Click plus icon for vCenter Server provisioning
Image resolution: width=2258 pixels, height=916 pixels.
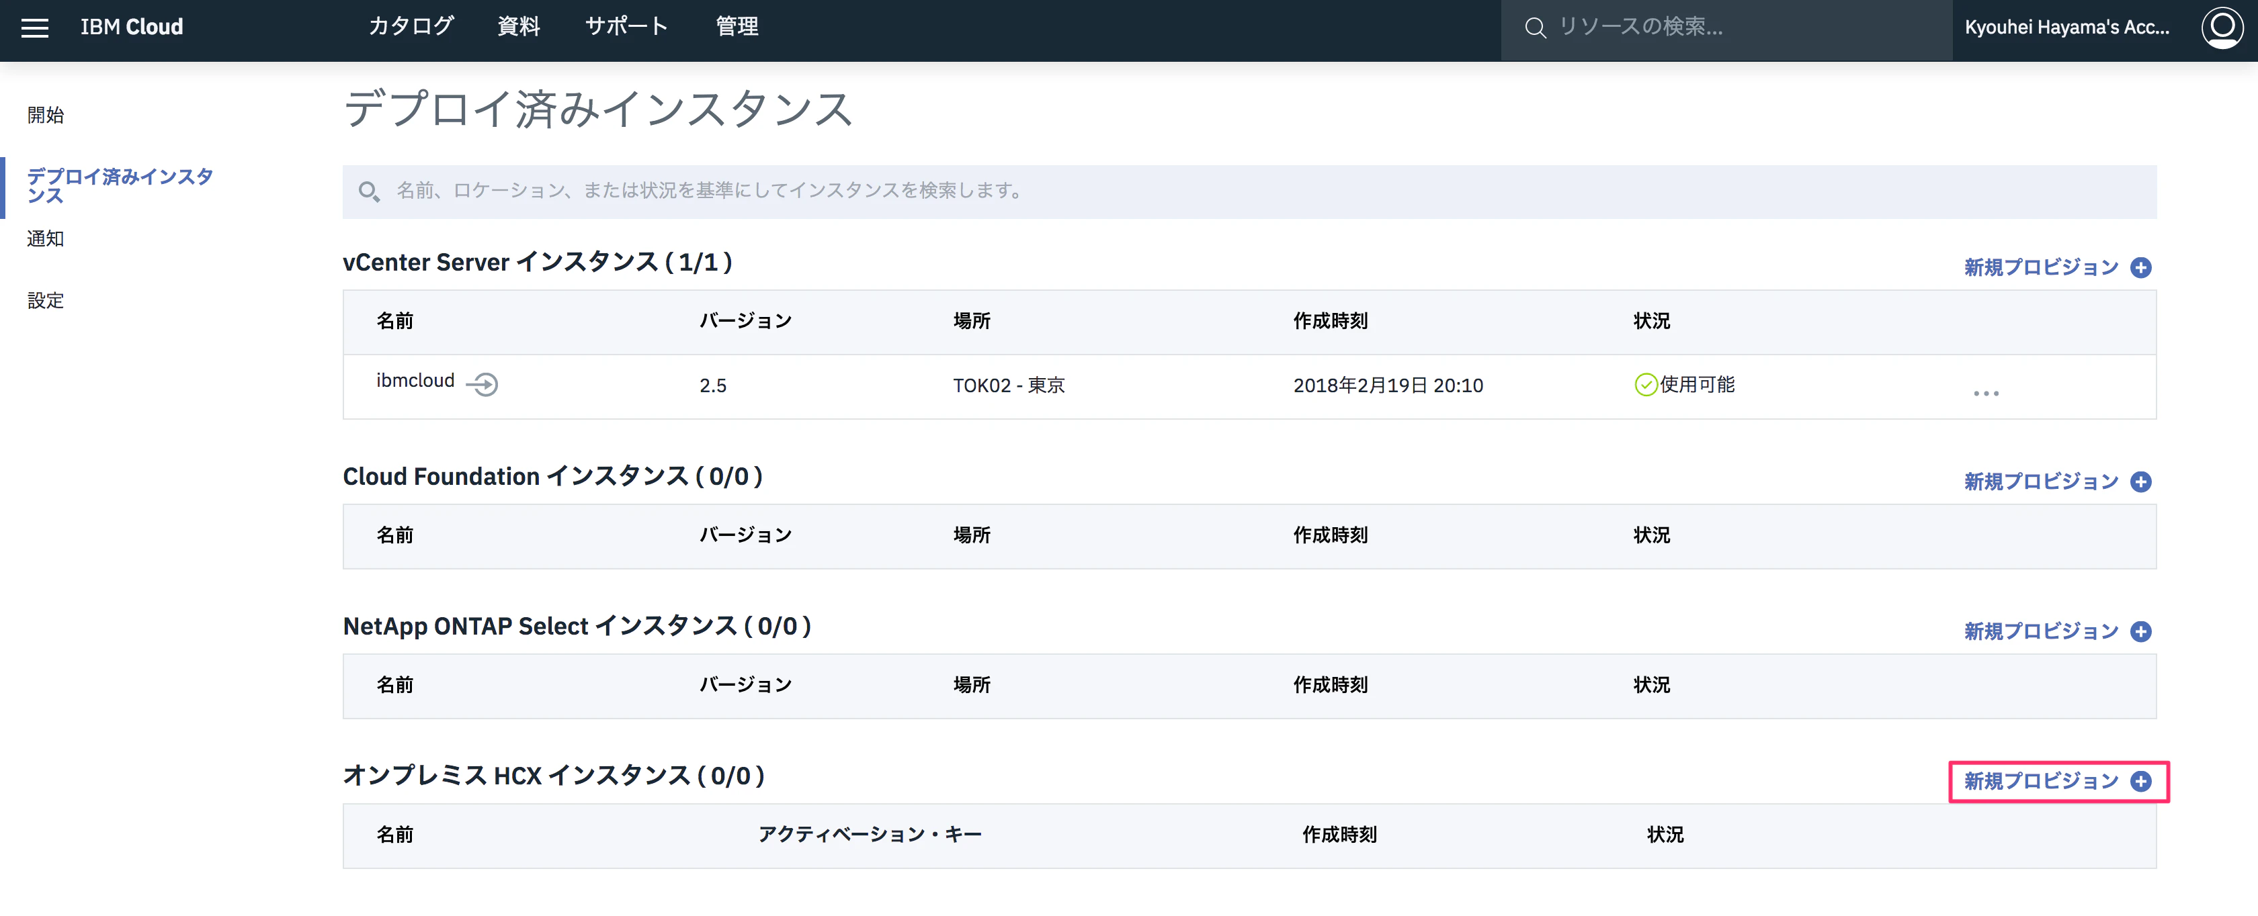pos(2140,268)
